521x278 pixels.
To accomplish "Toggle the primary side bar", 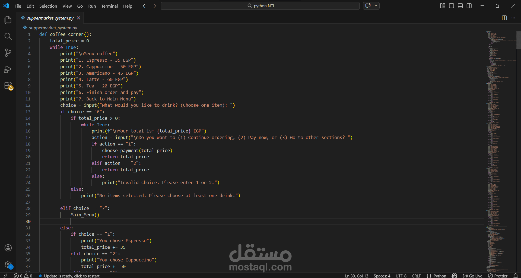I will coord(452,6).
